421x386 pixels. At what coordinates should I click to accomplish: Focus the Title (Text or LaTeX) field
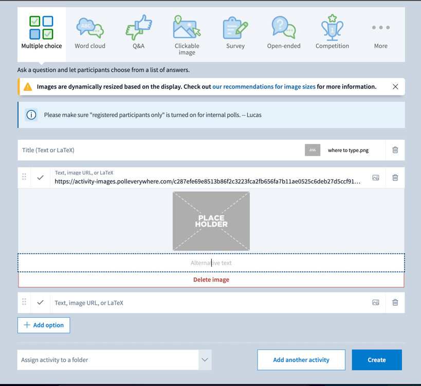tap(161, 150)
